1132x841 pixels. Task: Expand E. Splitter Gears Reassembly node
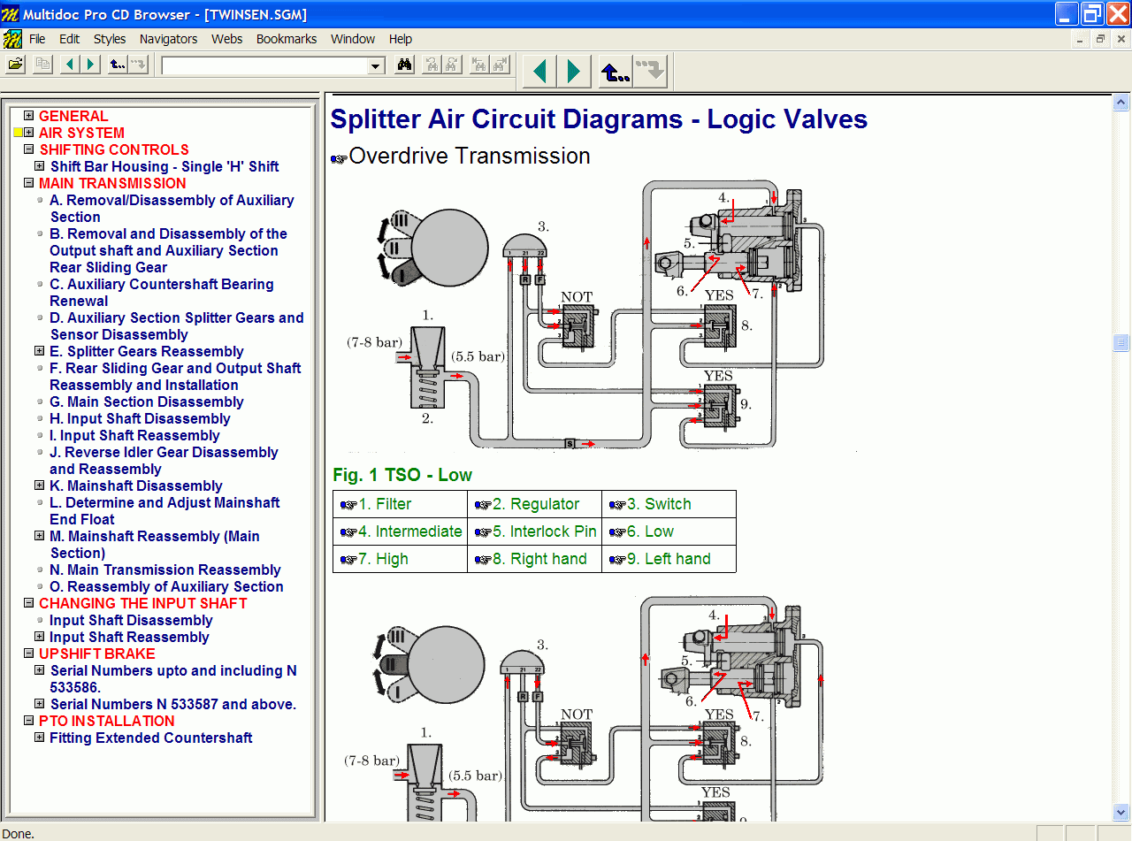point(40,351)
